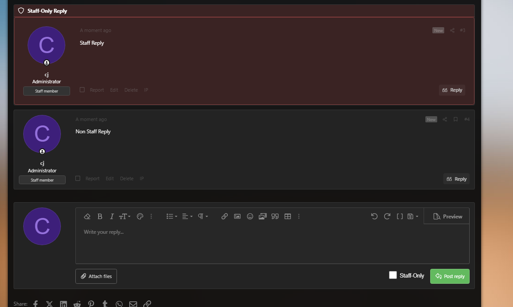Insert a link using the chain icon

tap(224, 216)
